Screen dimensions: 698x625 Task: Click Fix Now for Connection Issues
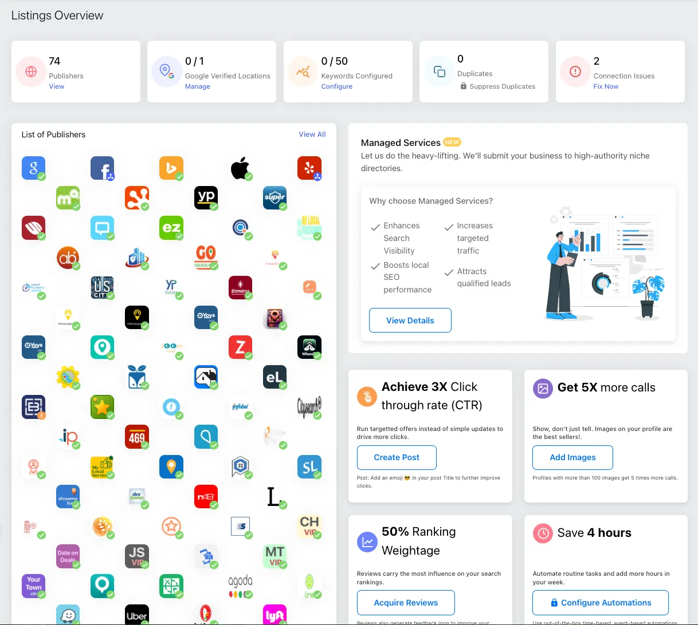pos(606,86)
